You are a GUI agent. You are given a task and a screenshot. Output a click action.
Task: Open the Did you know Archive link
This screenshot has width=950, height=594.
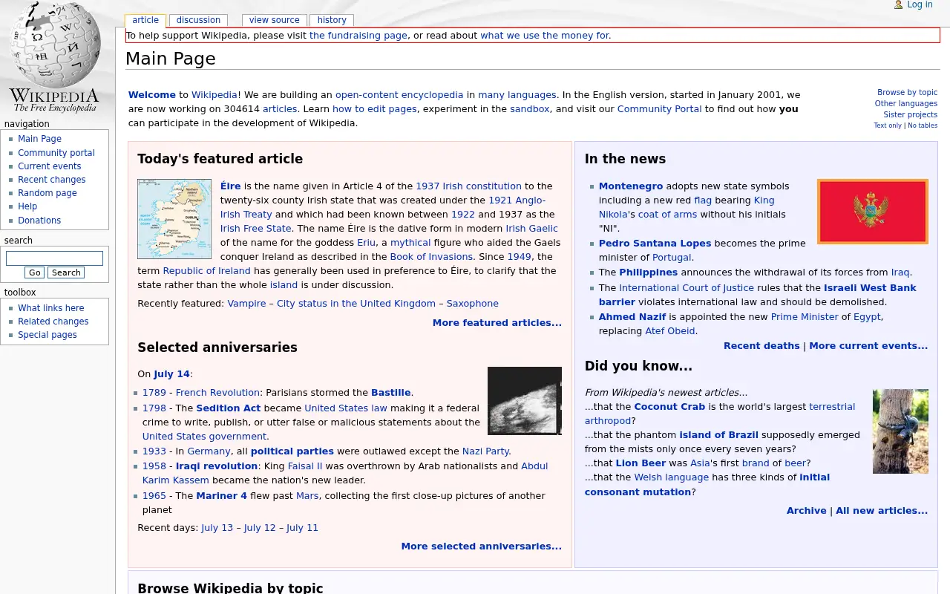click(x=807, y=510)
